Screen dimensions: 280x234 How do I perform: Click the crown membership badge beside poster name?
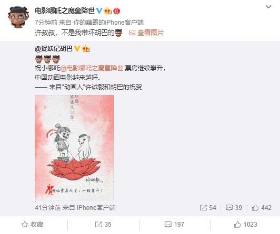click(108, 11)
